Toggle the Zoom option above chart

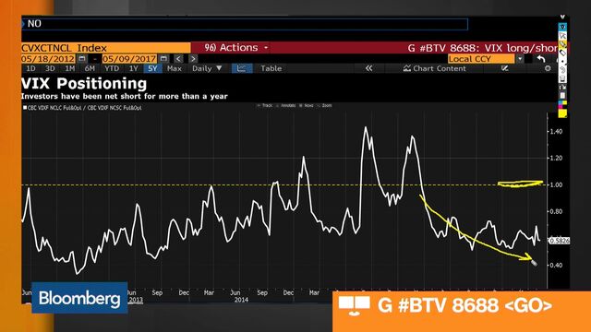[324, 105]
